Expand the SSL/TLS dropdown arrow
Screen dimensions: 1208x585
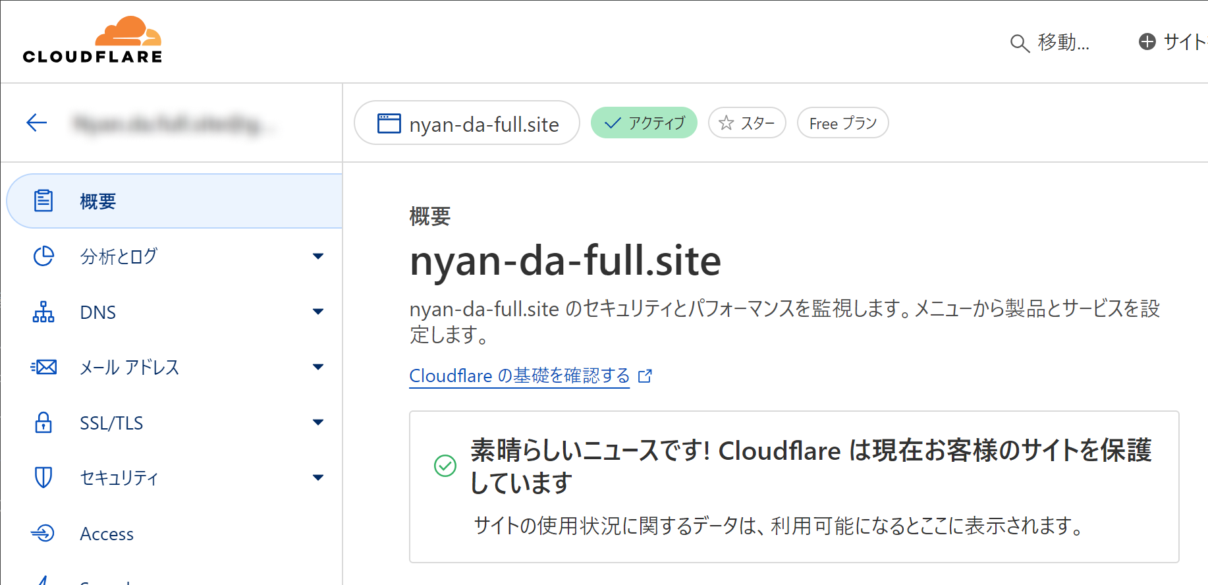point(318,422)
